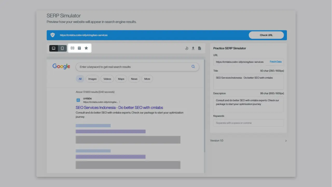This screenshot has height=187, width=332.
Task: Download the SERP preview
Action: point(193,48)
